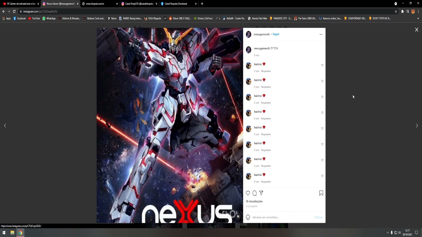The width and height of the screenshot is (422, 237).
Task: Open the YouTube bookmark
Action: pyautogui.click(x=34, y=18)
